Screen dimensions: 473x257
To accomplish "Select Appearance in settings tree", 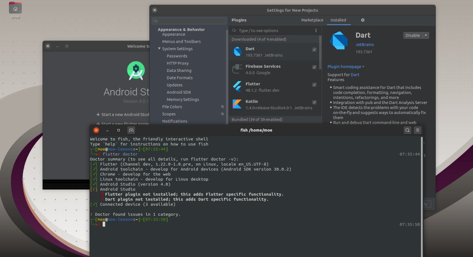I will tap(174, 34).
